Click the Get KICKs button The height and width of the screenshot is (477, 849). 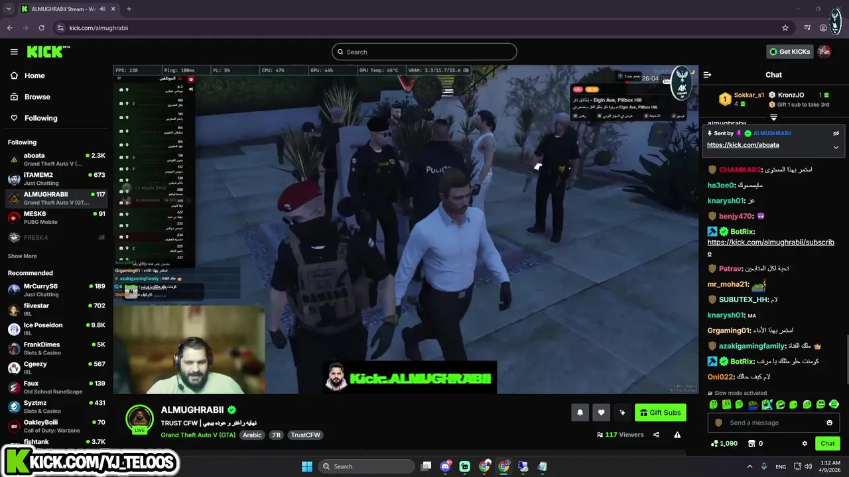click(789, 52)
